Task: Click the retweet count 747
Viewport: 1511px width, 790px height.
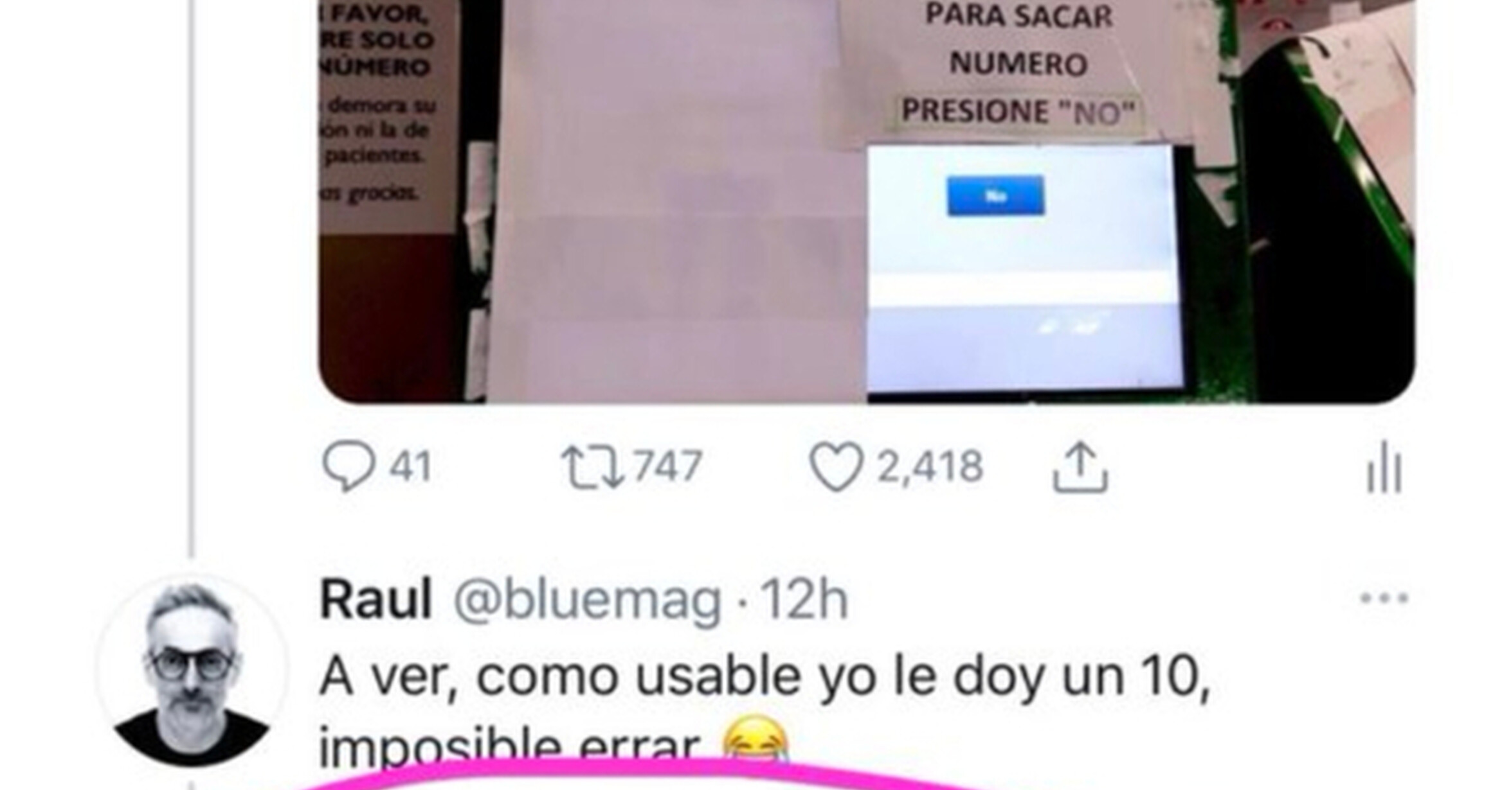Action: pos(667,467)
